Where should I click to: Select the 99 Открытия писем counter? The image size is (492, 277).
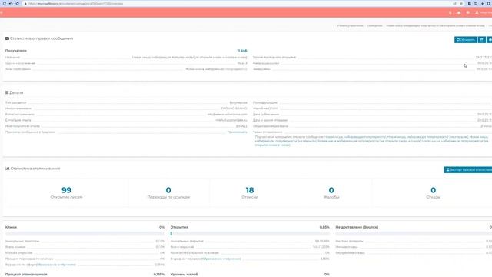point(66,192)
